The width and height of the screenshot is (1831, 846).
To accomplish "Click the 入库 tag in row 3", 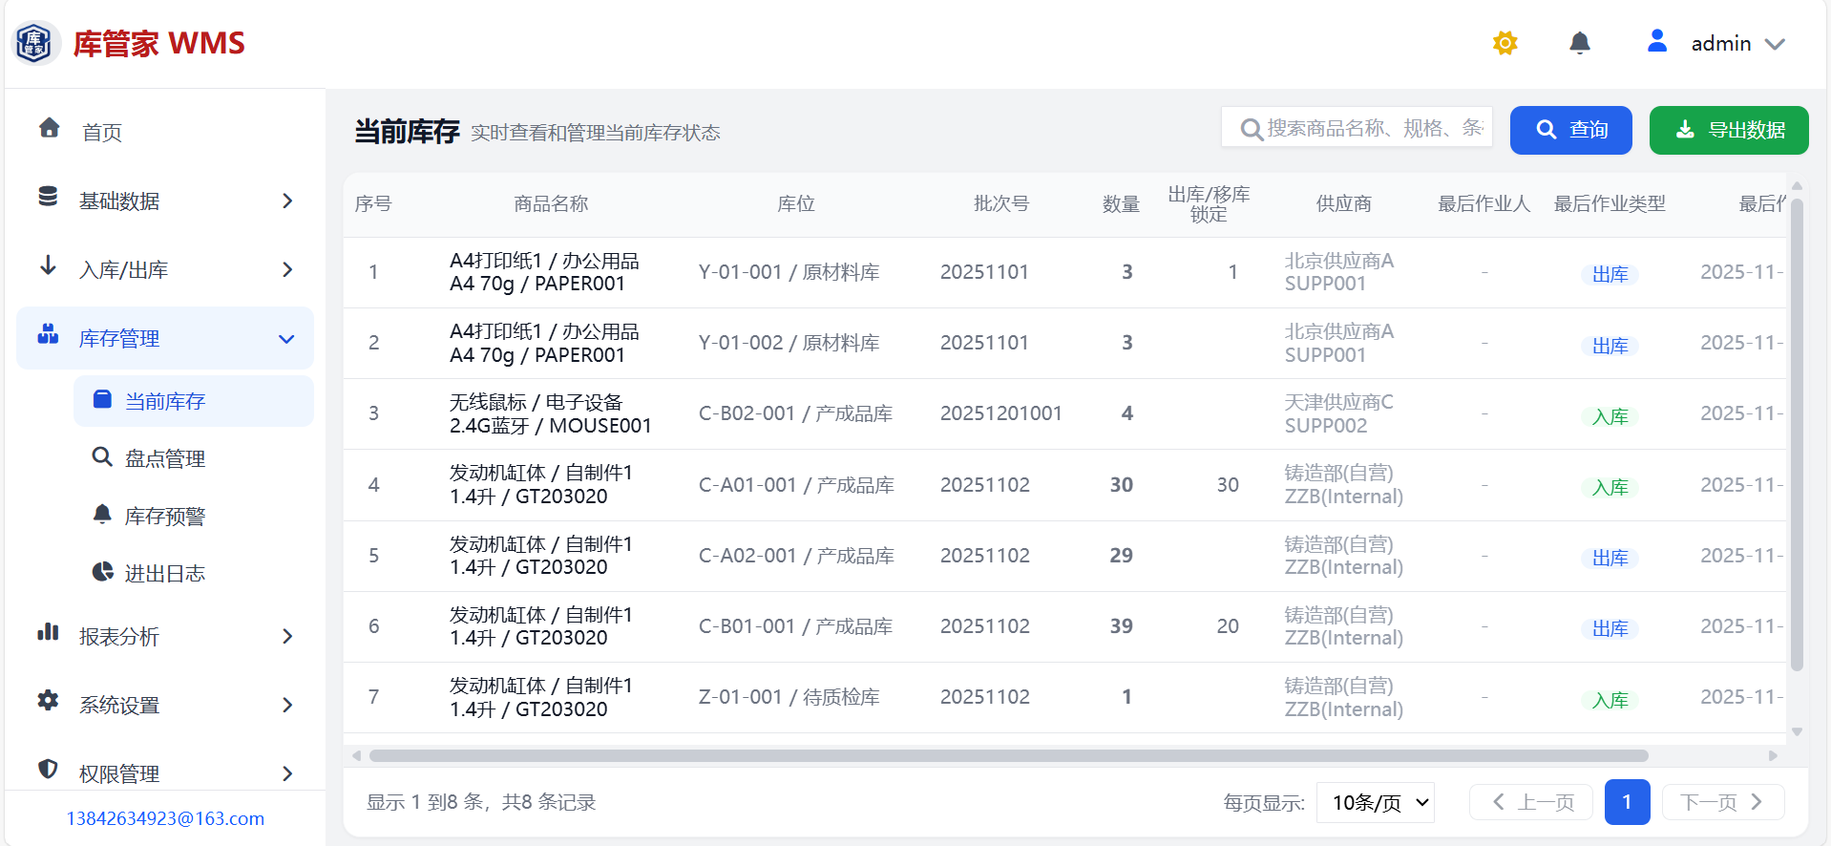I will pos(1610,417).
